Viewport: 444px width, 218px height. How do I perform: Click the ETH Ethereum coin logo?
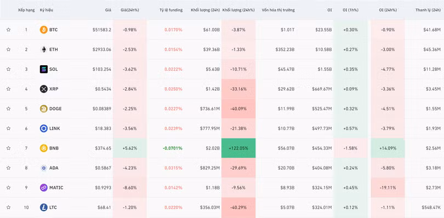44,49
